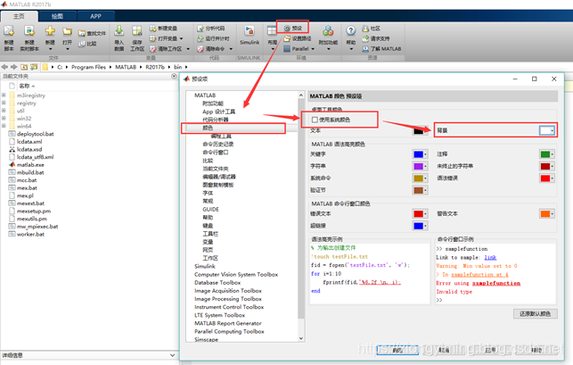This screenshot has width=573, height=365.
Task: Click the 了解 MATLAB (Learn MATLAB) icon
Action: point(365,49)
